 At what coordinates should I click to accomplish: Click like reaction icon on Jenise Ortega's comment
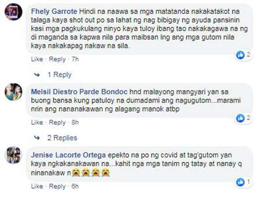[x=240, y=182]
